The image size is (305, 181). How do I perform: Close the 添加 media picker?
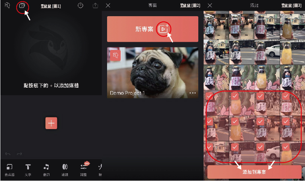pos(210,5)
